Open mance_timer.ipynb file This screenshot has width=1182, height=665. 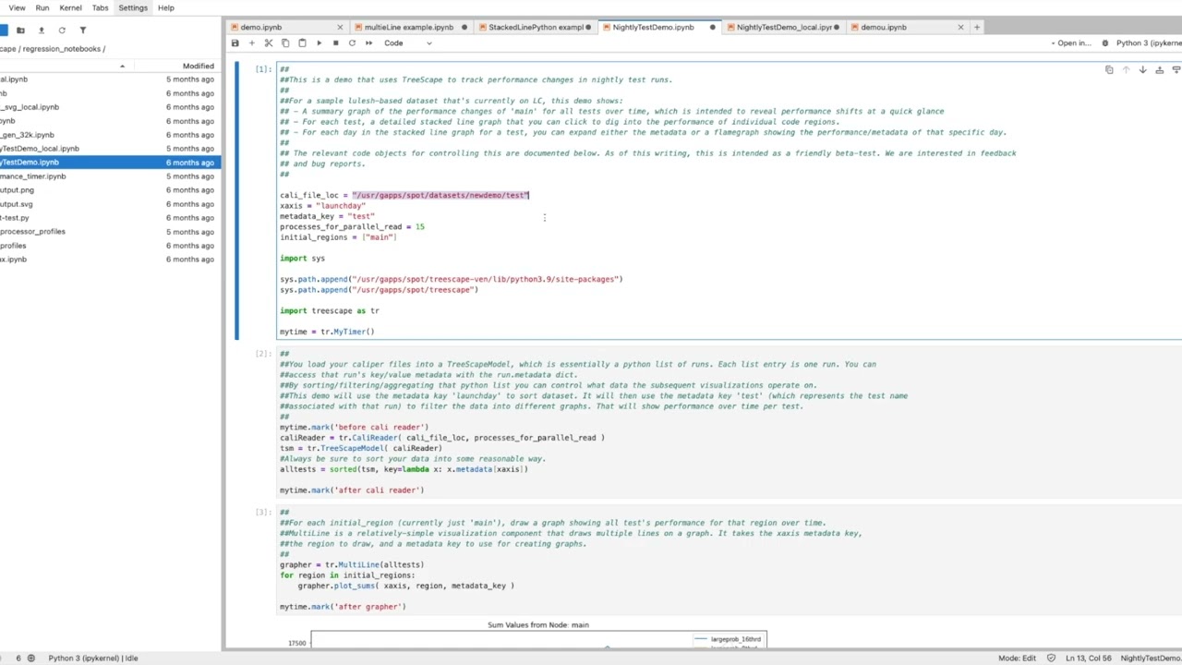110,176
